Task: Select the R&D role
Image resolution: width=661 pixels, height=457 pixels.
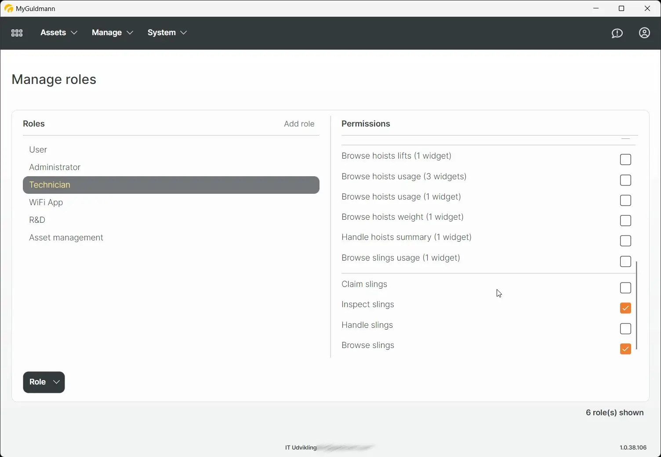Action: pyautogui.click(x=37, y=220)
